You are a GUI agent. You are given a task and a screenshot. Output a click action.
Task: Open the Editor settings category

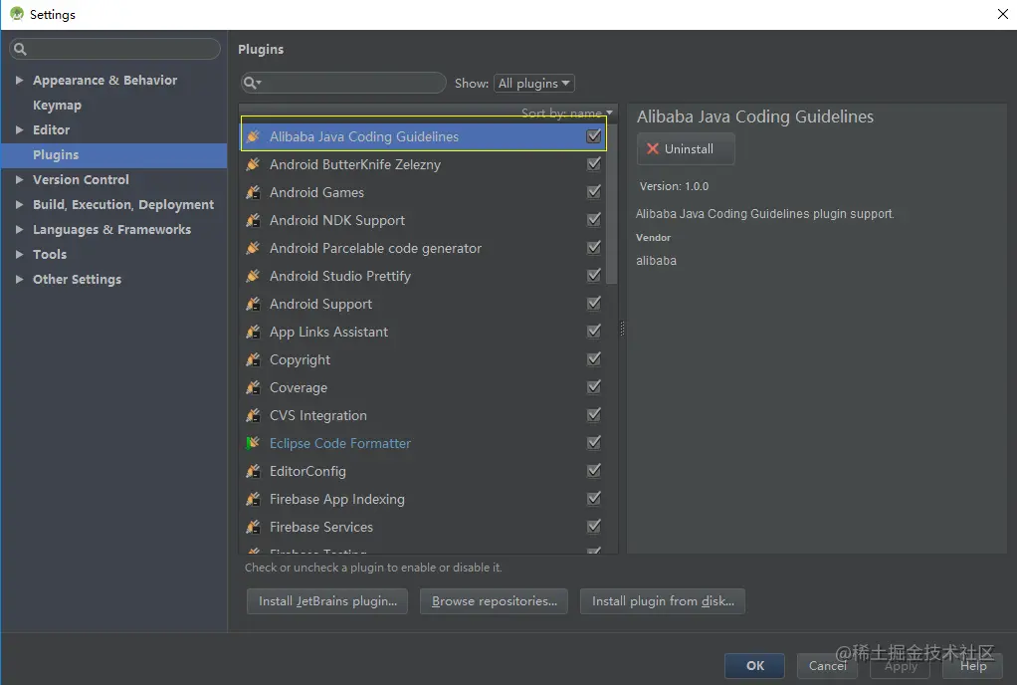coord(51,129)
